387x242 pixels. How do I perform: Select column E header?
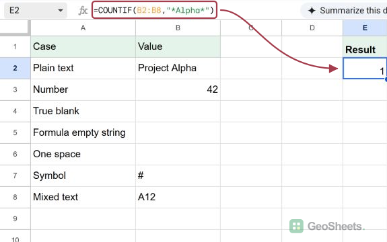pyautogui.click(x=365, y=28)
